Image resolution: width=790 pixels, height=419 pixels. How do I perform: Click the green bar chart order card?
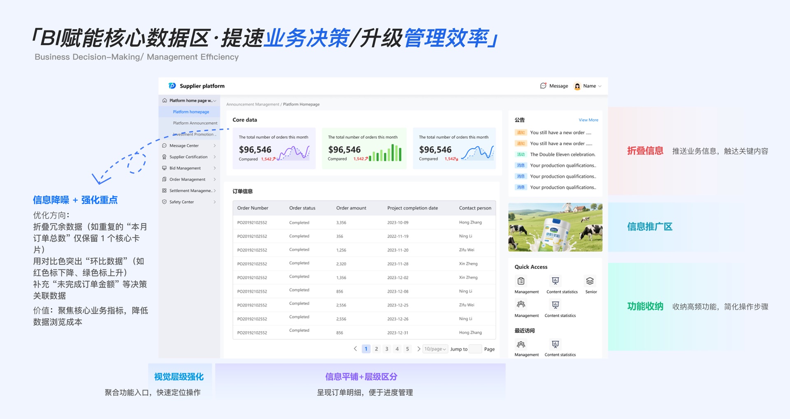(364, 148)
